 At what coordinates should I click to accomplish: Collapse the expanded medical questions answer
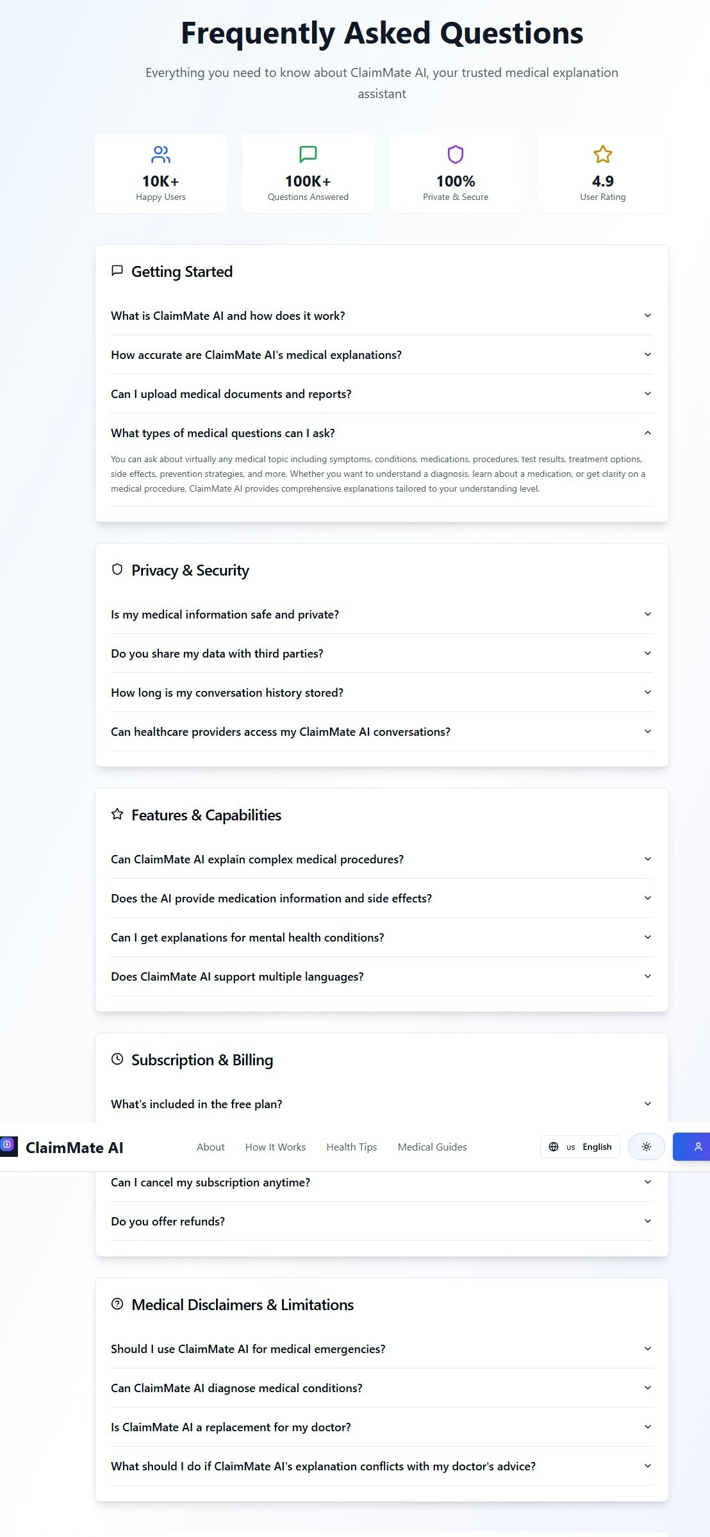click(x=647, y=433)
